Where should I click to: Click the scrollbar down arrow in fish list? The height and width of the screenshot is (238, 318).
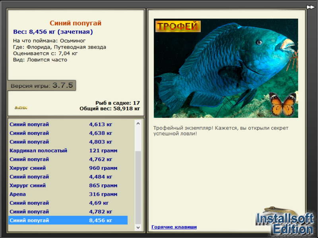[x=138, y=227]
